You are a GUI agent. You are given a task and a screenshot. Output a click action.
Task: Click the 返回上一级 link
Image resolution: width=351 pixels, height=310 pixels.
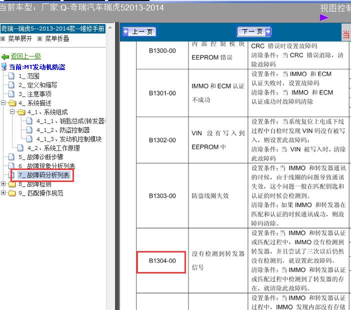pos(25,56)
